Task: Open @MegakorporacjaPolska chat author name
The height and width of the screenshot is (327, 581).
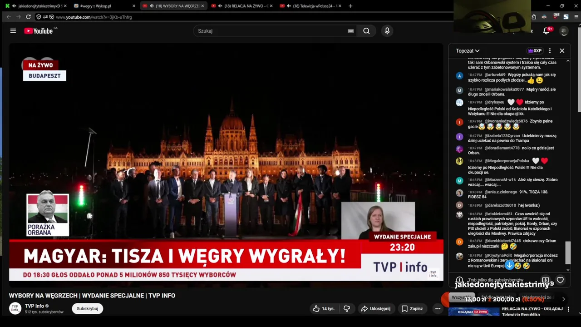Action: (507, 161)
